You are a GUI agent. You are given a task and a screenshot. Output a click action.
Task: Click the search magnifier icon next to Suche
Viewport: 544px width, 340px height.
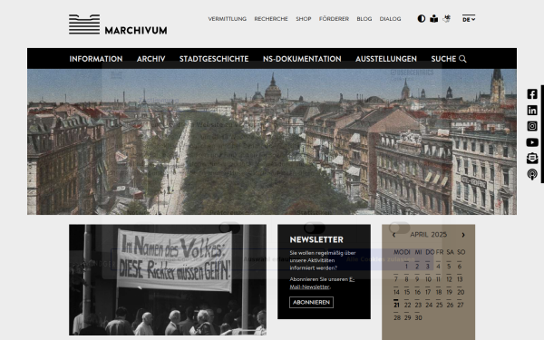(x=462, y=59)
